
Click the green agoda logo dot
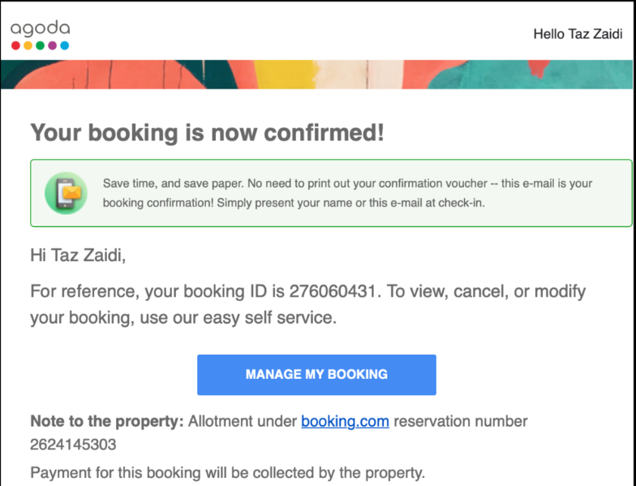pyautogui.click(x=41, y=45)
